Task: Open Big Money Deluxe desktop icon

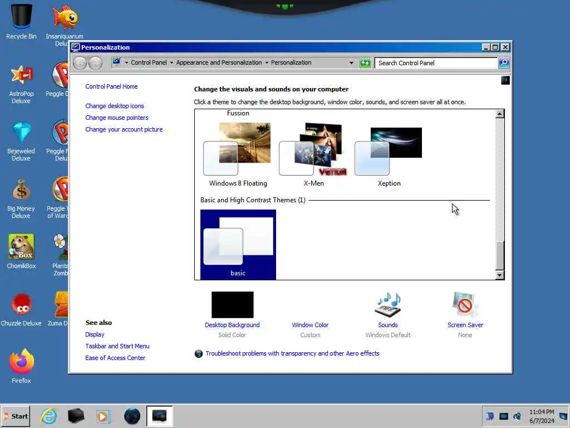Action: point(21,199)
